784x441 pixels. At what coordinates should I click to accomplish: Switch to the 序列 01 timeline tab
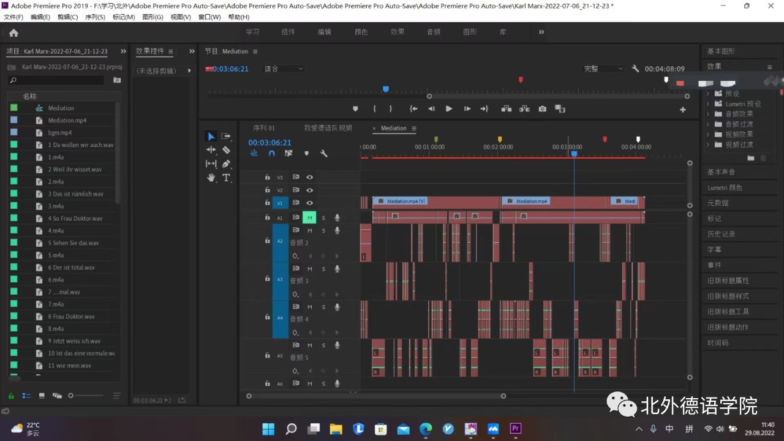click(264, 128)
